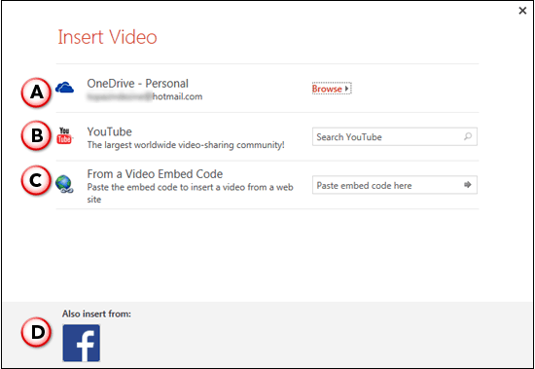
Task: Close the Insert Video dialog
Action: click(x=522, y=11)
